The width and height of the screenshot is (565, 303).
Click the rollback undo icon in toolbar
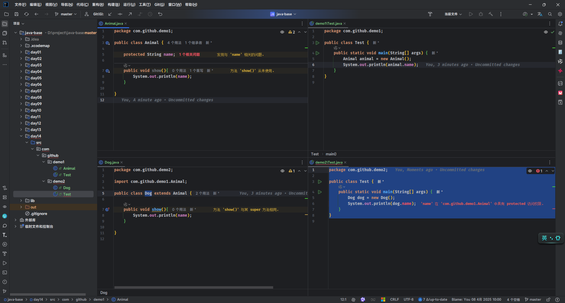pyautogui.click(x=160, y=14)
